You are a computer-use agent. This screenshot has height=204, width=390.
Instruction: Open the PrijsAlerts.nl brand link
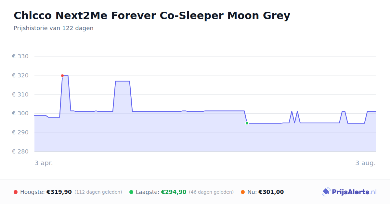(349, 192)
